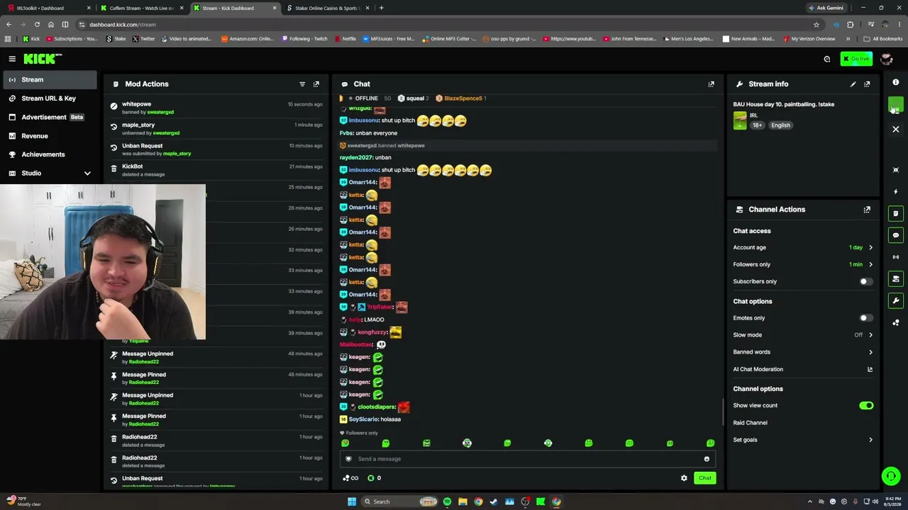The image size is (908, 510).
Task: Open new browser tab with plus button
Action: (x=382, y=8)
